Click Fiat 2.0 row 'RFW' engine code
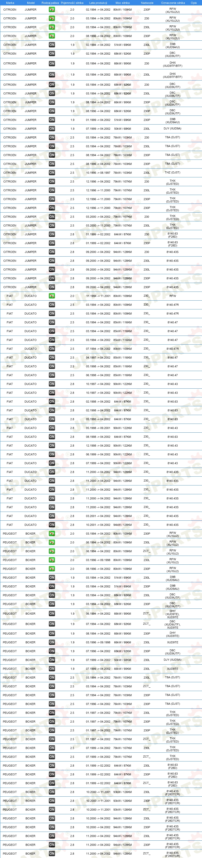This screenshot has width=202, height=858. tap(173, 296)
